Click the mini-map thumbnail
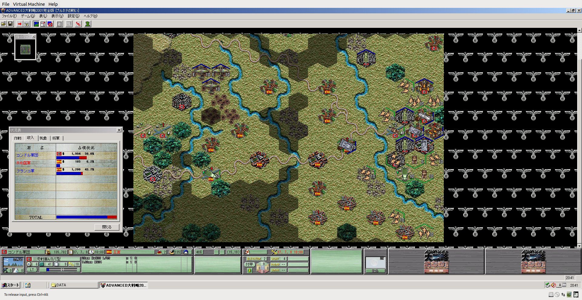The image size is (582, 300). tap(25, 49)
